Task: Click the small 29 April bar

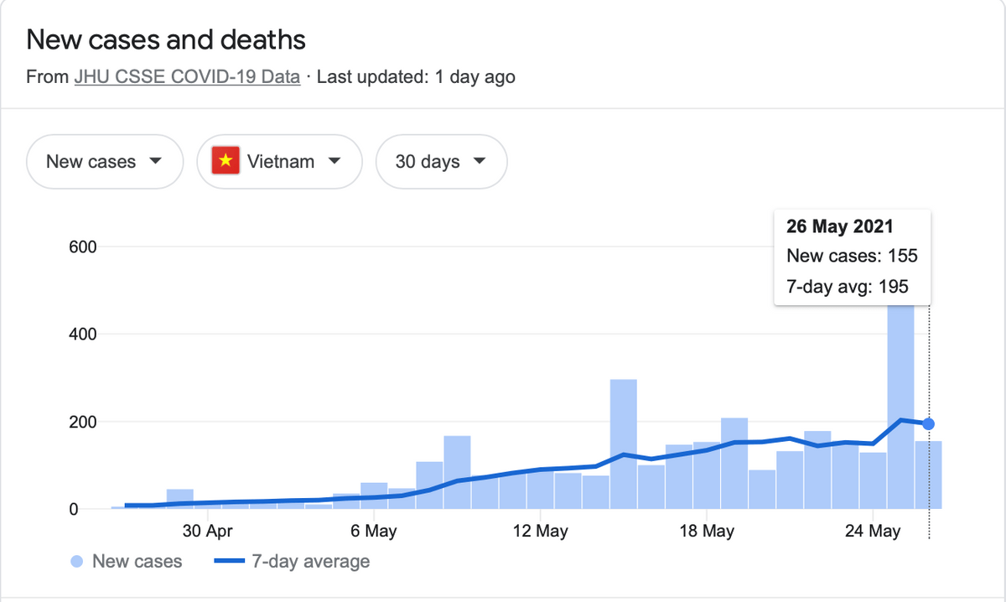Action: (180, 500)
